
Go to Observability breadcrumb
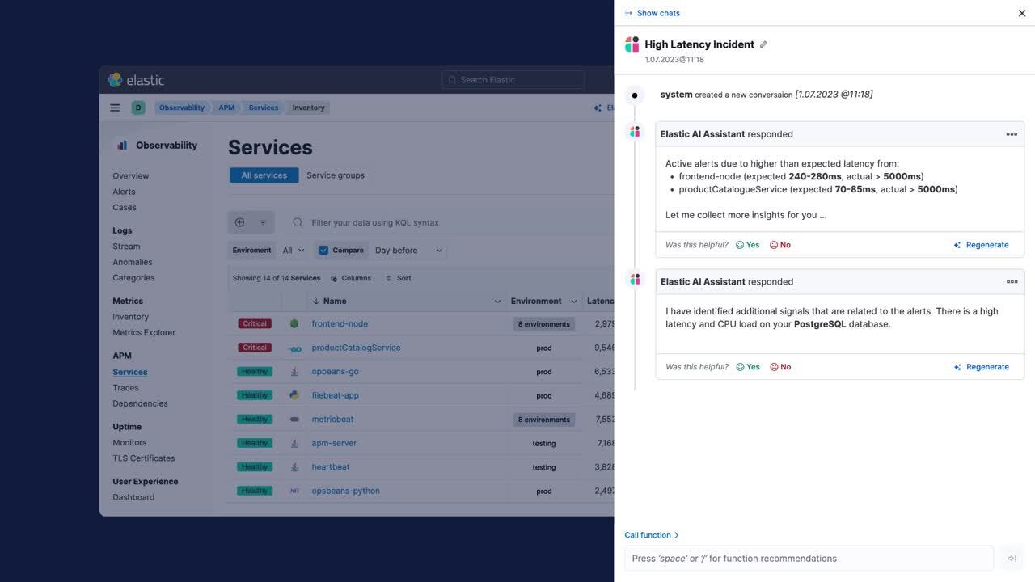point(182,108)
